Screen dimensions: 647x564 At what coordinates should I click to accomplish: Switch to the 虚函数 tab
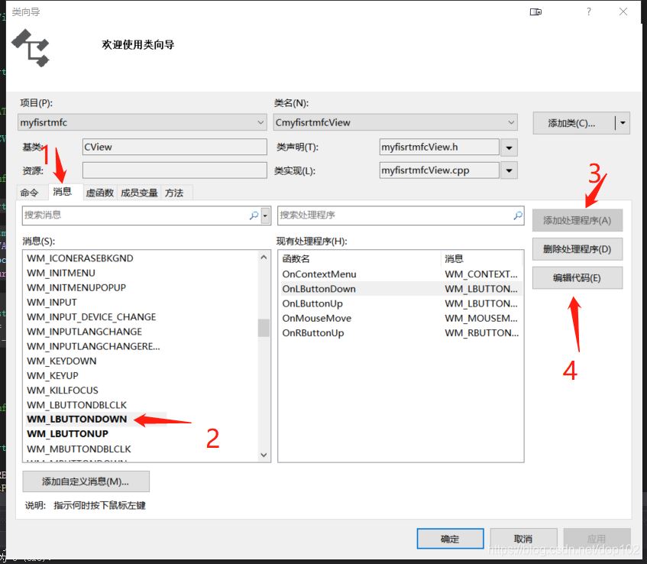pos(100,193)
